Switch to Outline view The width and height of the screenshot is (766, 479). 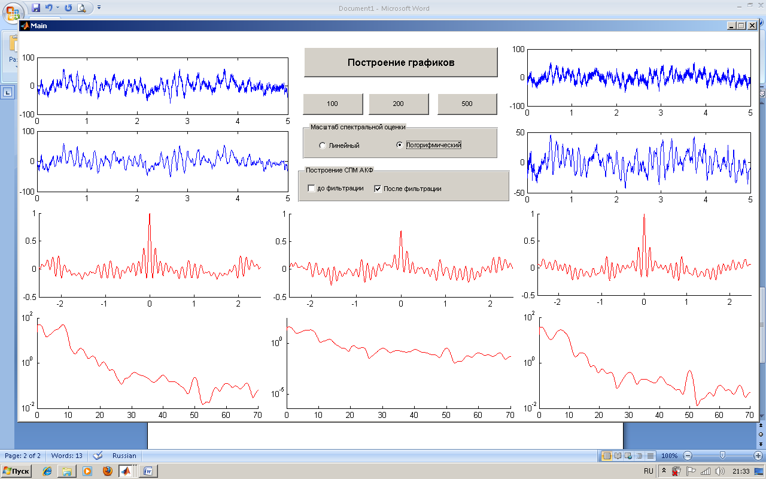(640, 456)
